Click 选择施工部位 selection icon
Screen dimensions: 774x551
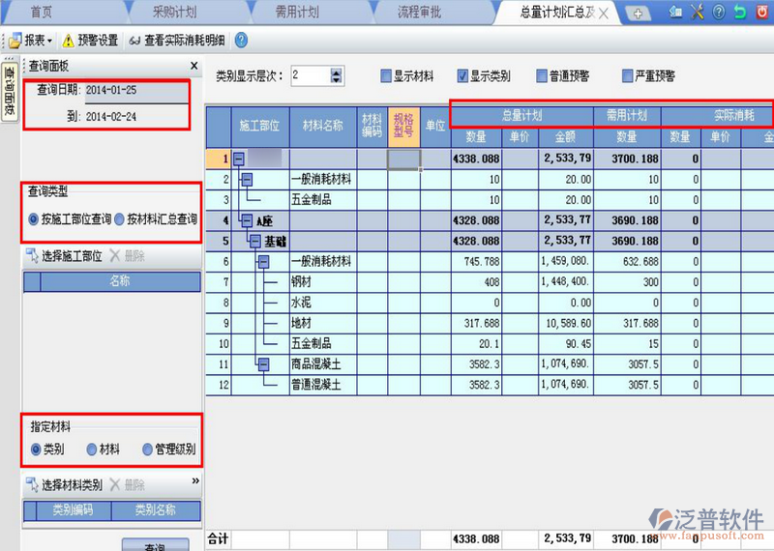pos(32,256)
